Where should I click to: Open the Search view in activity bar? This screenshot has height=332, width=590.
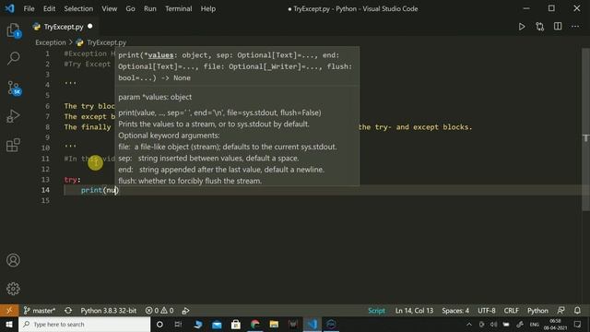pos(14,58)
